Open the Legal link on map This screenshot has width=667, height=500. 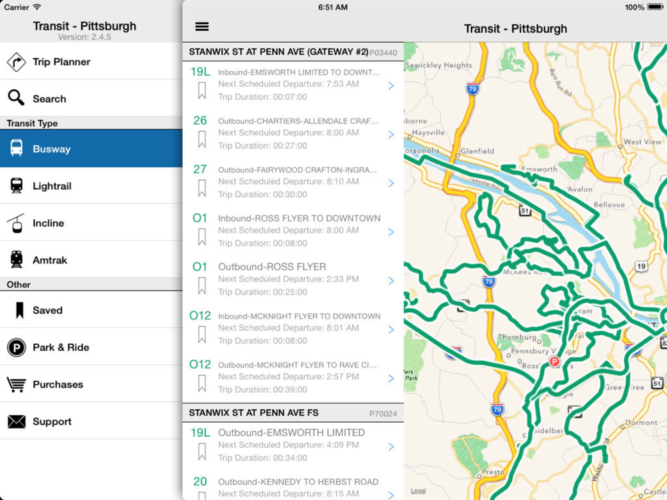pos(418,491)
